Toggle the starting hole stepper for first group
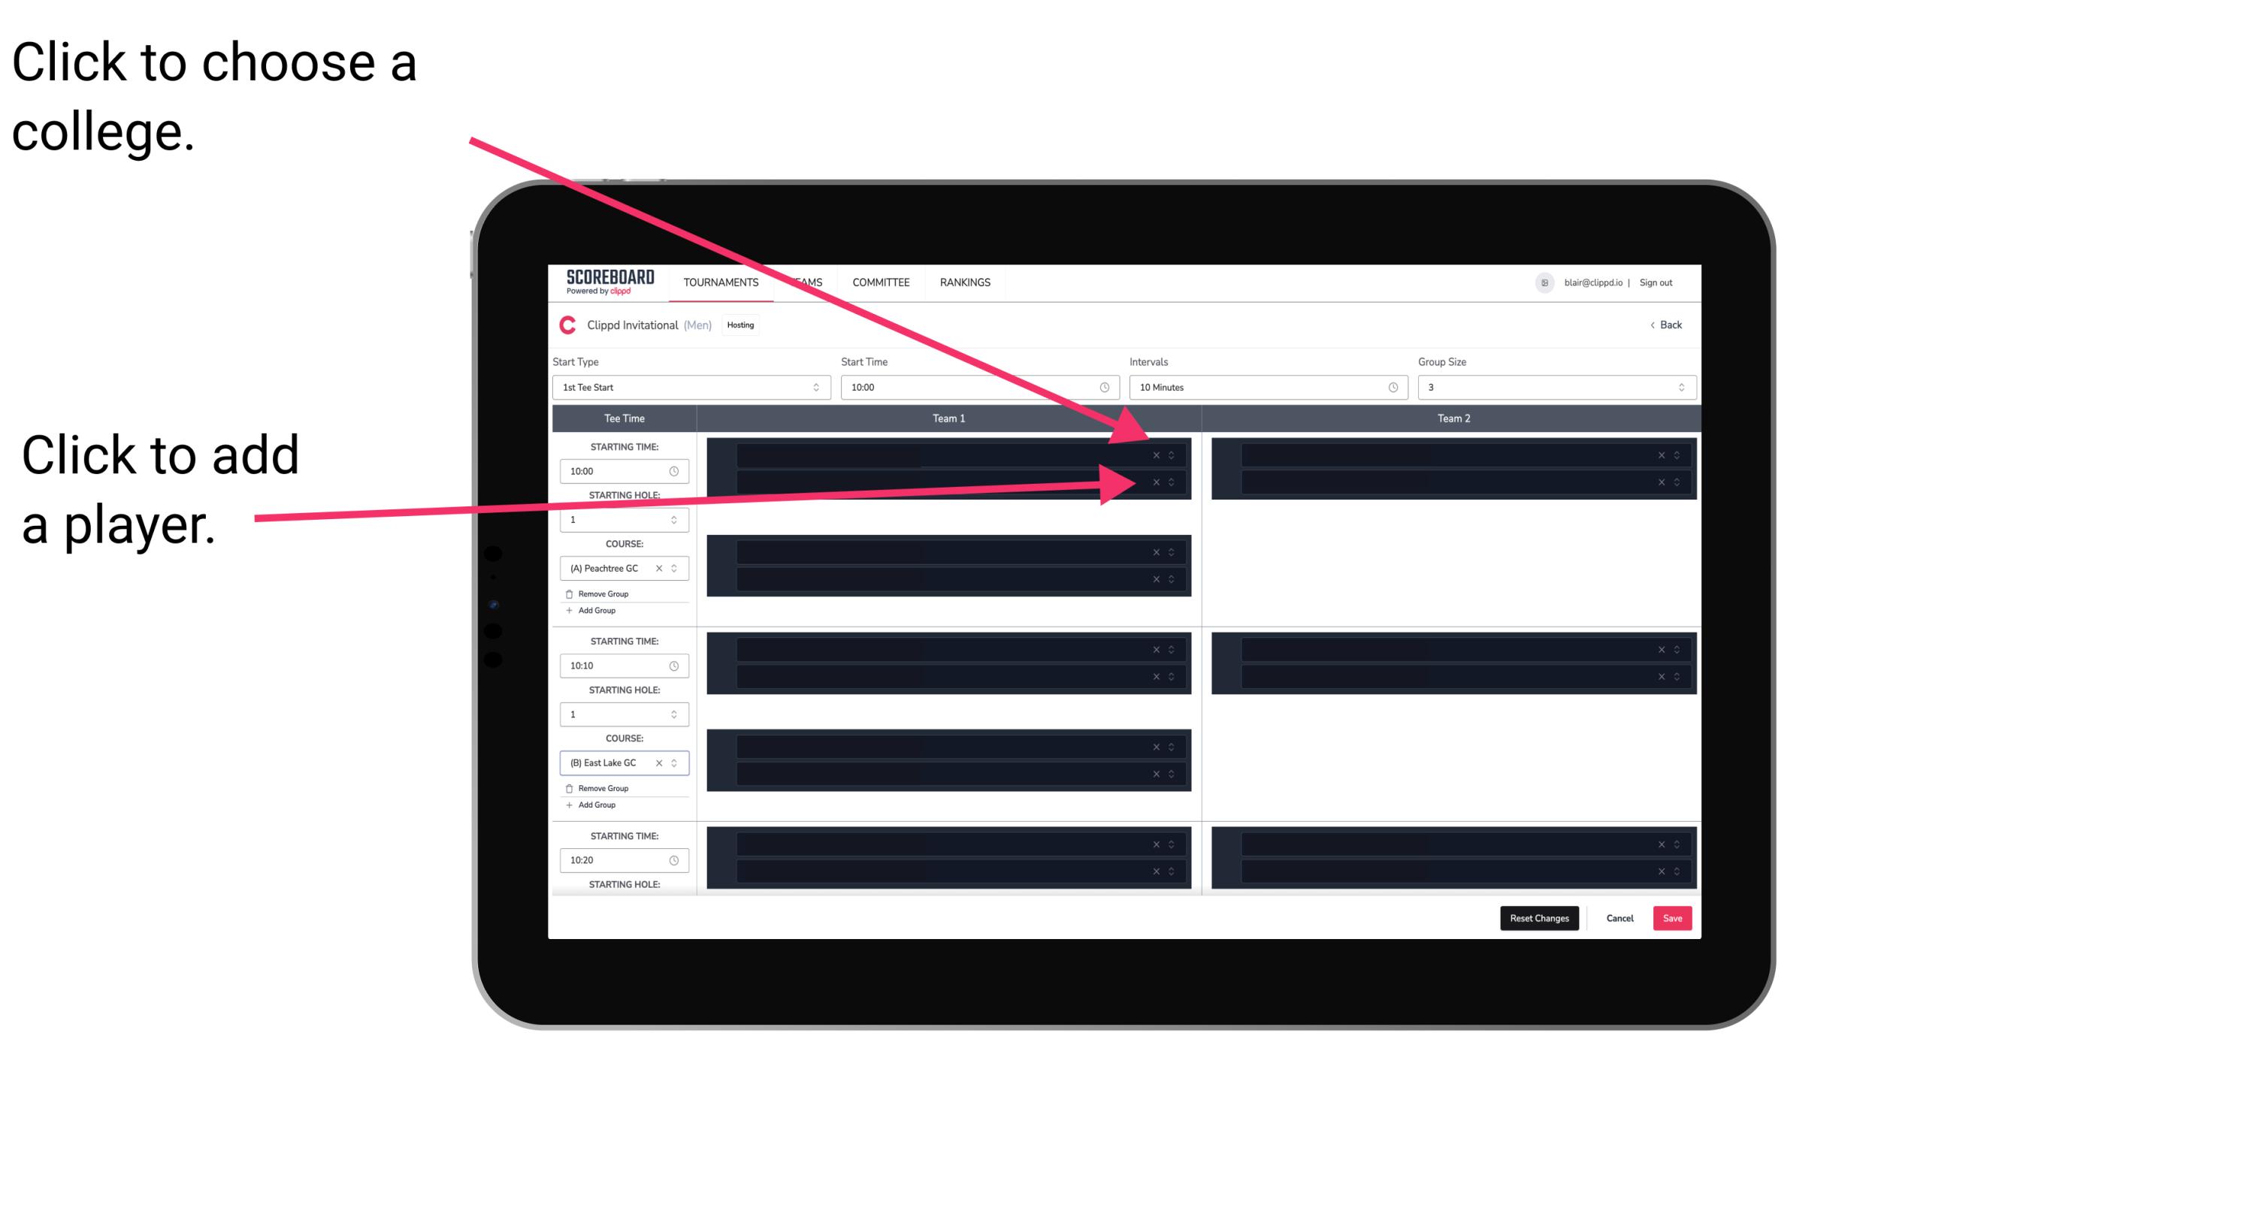The height and width of the screenshot is (1205, 2241). [x=676, y=519]
